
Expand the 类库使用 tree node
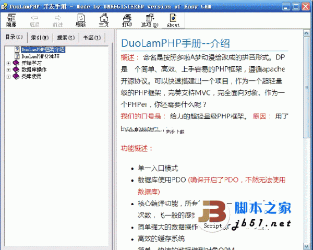point(8,77)
